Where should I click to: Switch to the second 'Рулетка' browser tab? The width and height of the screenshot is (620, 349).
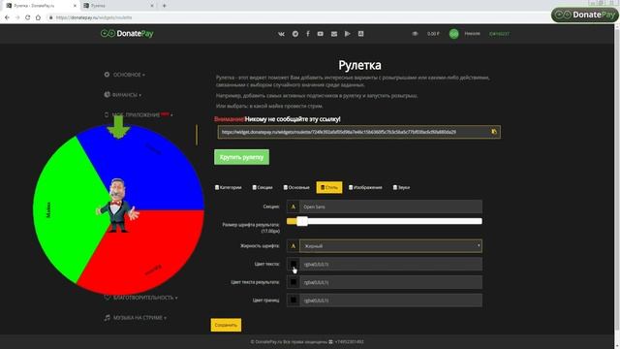[x=118, y=6]
